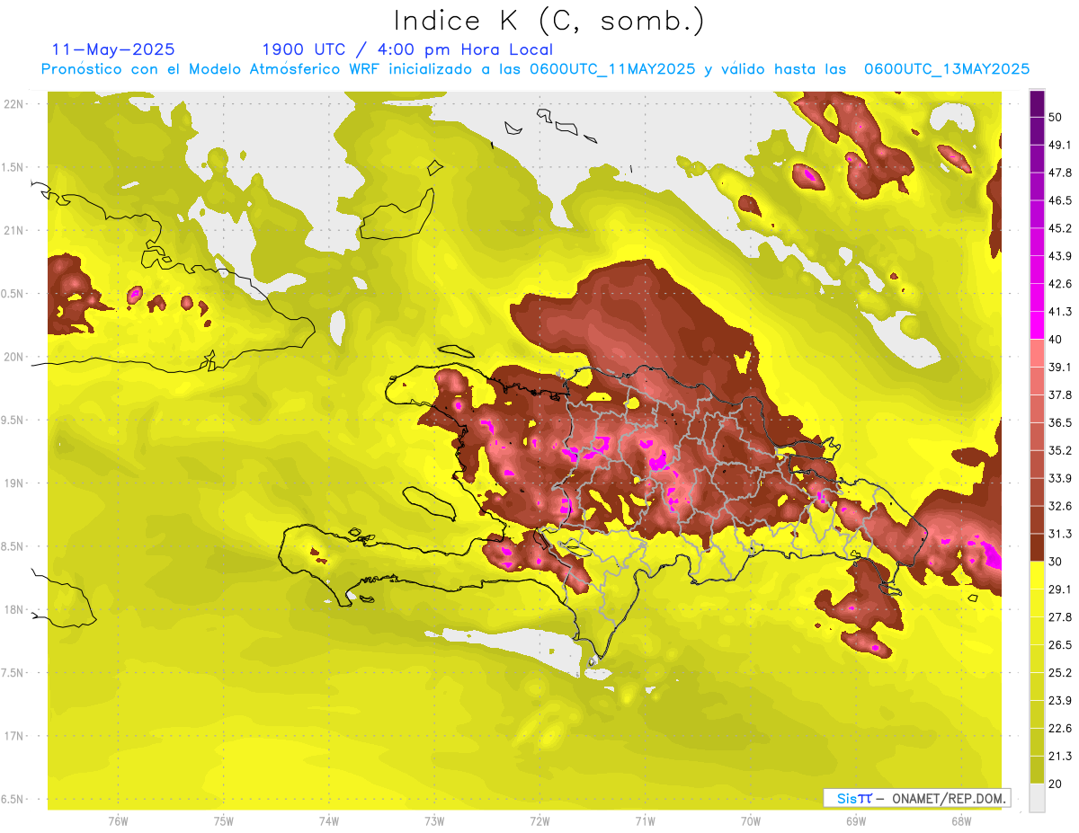Screen dimensions: 1079x833
Task: Click the "72W" longitude label
Action: click(539, 821)
